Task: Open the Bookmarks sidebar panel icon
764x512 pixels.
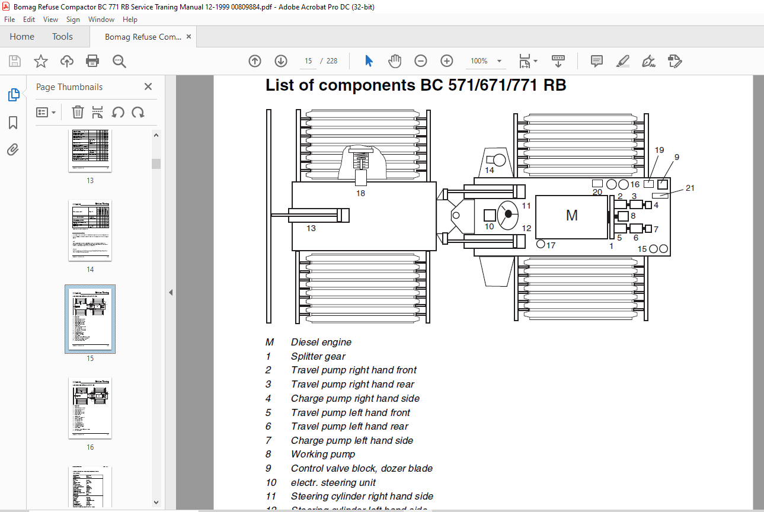Action: (13, 123)
